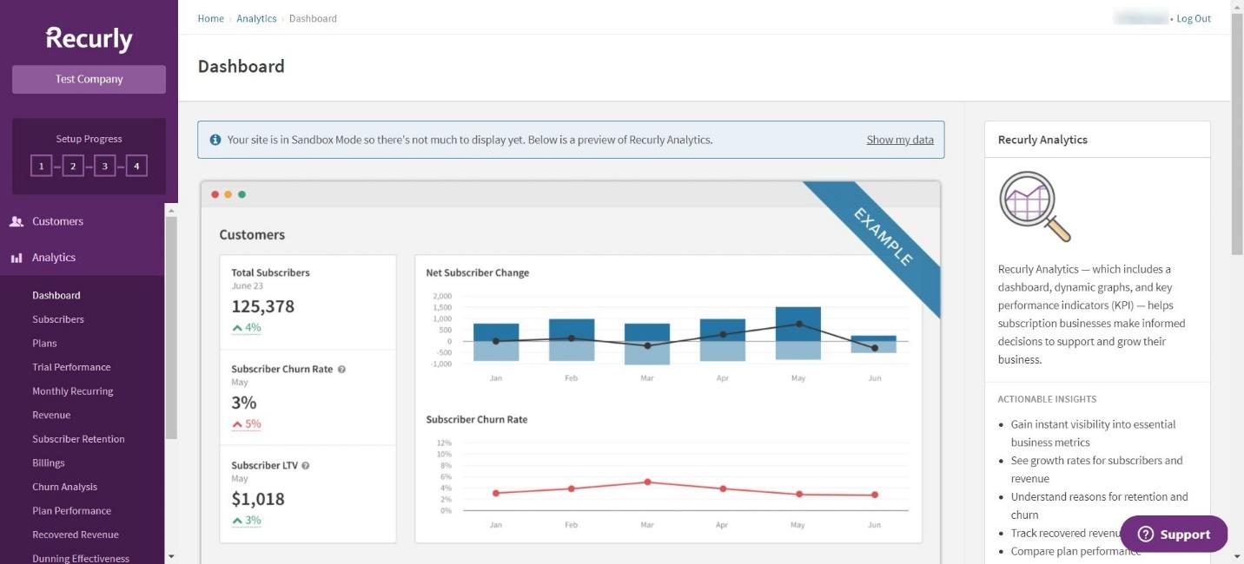The width and height of the screenshot is (1244, 564).
Task: Open Dunning Effectiveness report
Action: point(81,559)
